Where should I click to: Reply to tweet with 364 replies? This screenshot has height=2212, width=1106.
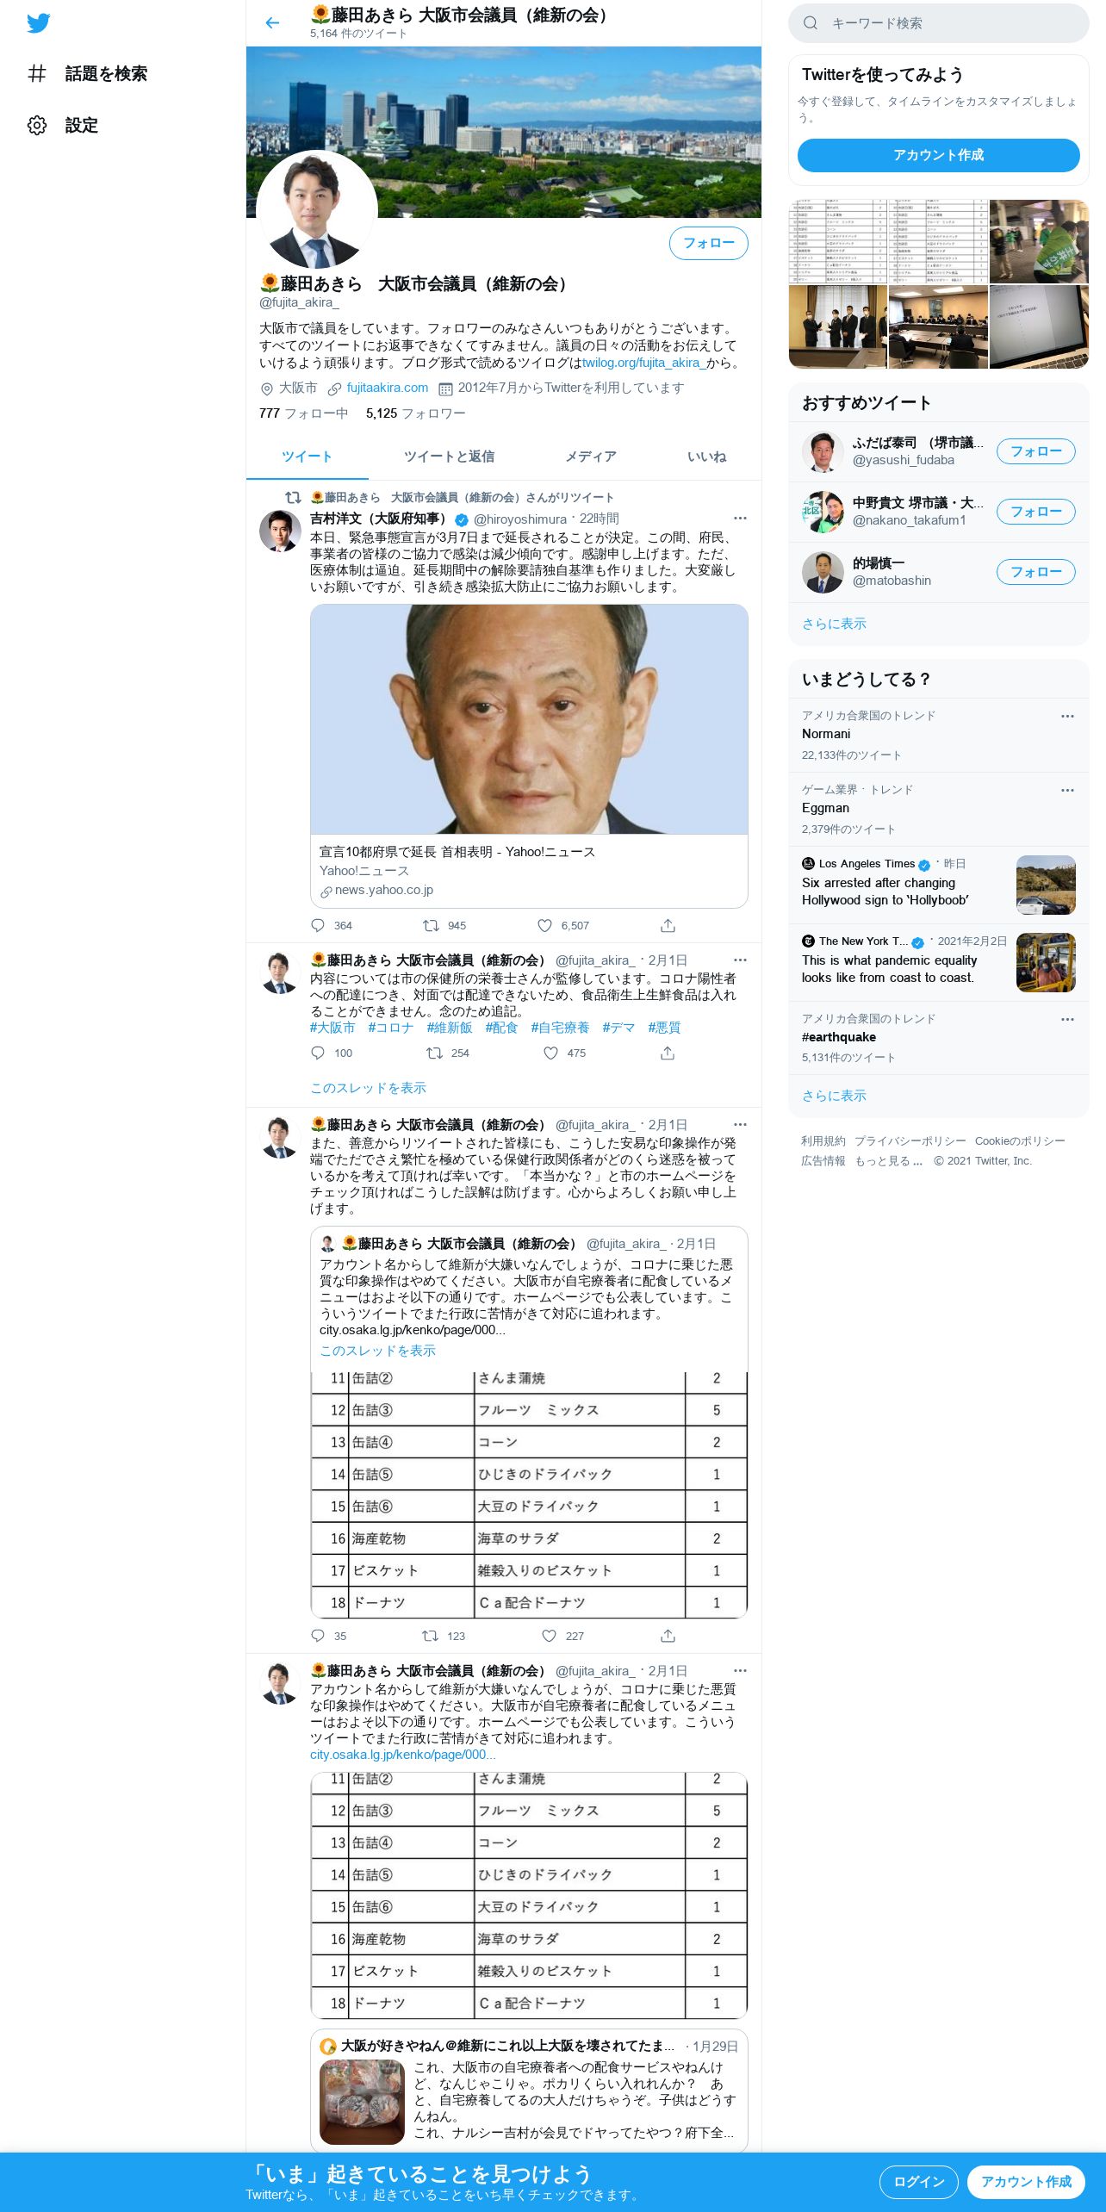318,925
